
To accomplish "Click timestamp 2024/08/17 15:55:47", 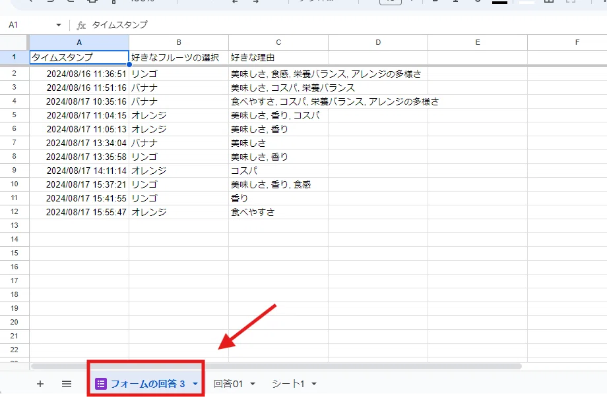I will pyautogui.click(x=79, y=212).
